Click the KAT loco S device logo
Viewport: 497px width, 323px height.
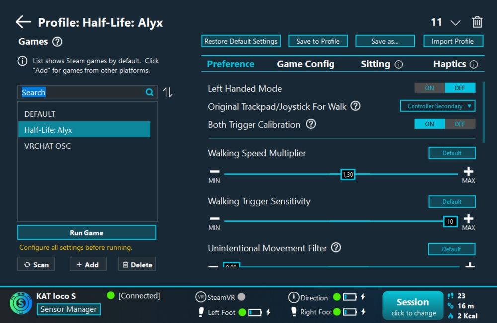pyautogui.click(x=21, y=303)
